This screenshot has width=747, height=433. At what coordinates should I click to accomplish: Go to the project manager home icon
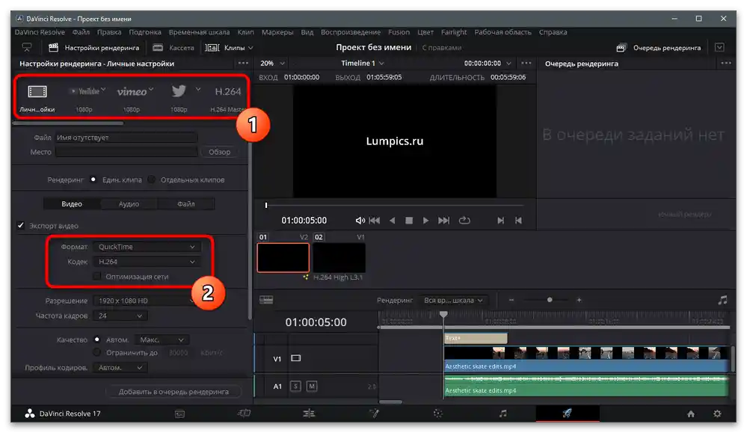691,414
